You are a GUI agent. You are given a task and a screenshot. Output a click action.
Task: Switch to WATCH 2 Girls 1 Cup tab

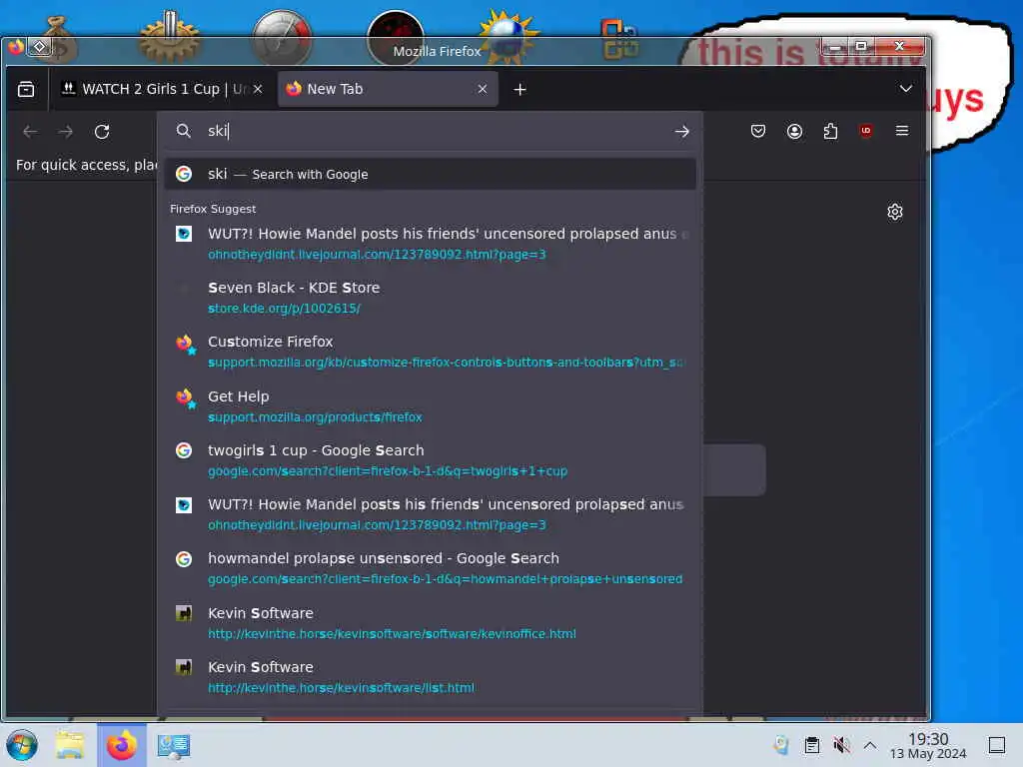tap(161, 89)
